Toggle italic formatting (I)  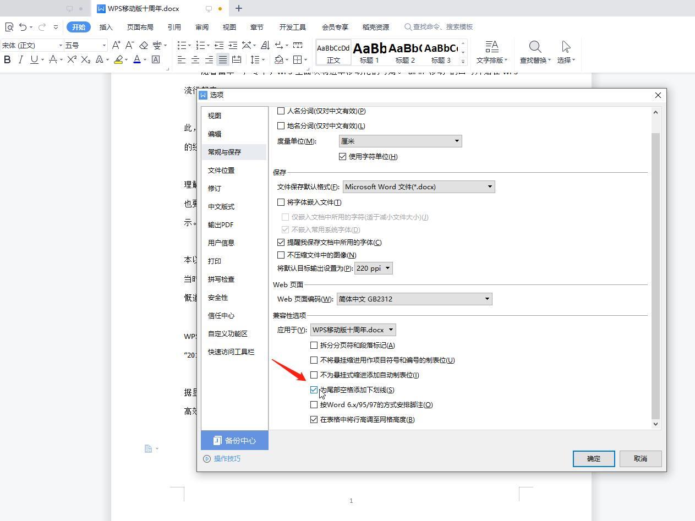21,59
